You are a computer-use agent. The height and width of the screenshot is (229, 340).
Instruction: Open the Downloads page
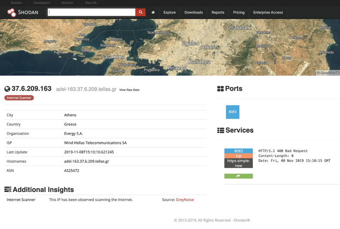point(193,12)
